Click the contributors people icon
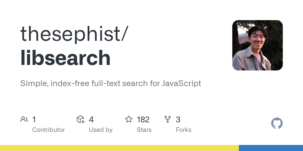This screenshot has width=303, height=151. (24, 119)
